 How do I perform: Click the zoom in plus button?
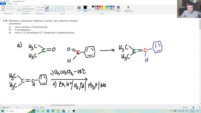coord(199,107)
